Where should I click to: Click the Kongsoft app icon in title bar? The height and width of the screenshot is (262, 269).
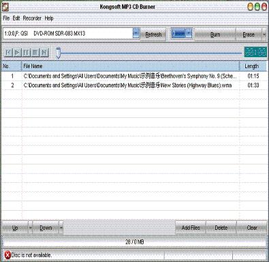(x=5, y=7)
